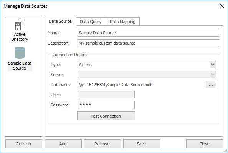Click the Name input field
The height and width of the screenshot is (153, 228).
click(x=148, y=33)
